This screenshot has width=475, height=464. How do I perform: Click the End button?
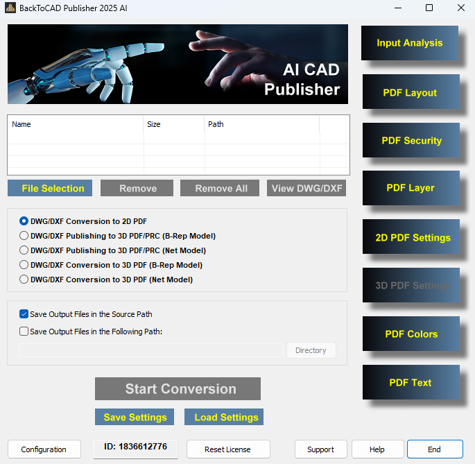435,449
